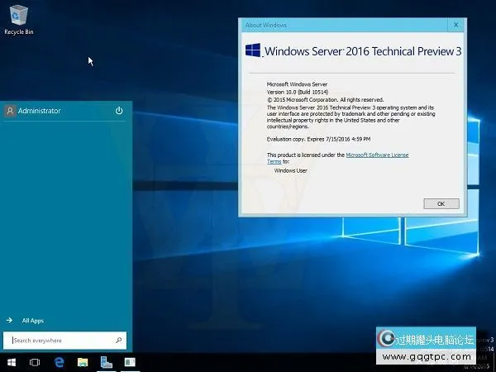This screenshot has height=372, width=496.
Task: Click the power button in Start menu
Action: pos(119,111)
